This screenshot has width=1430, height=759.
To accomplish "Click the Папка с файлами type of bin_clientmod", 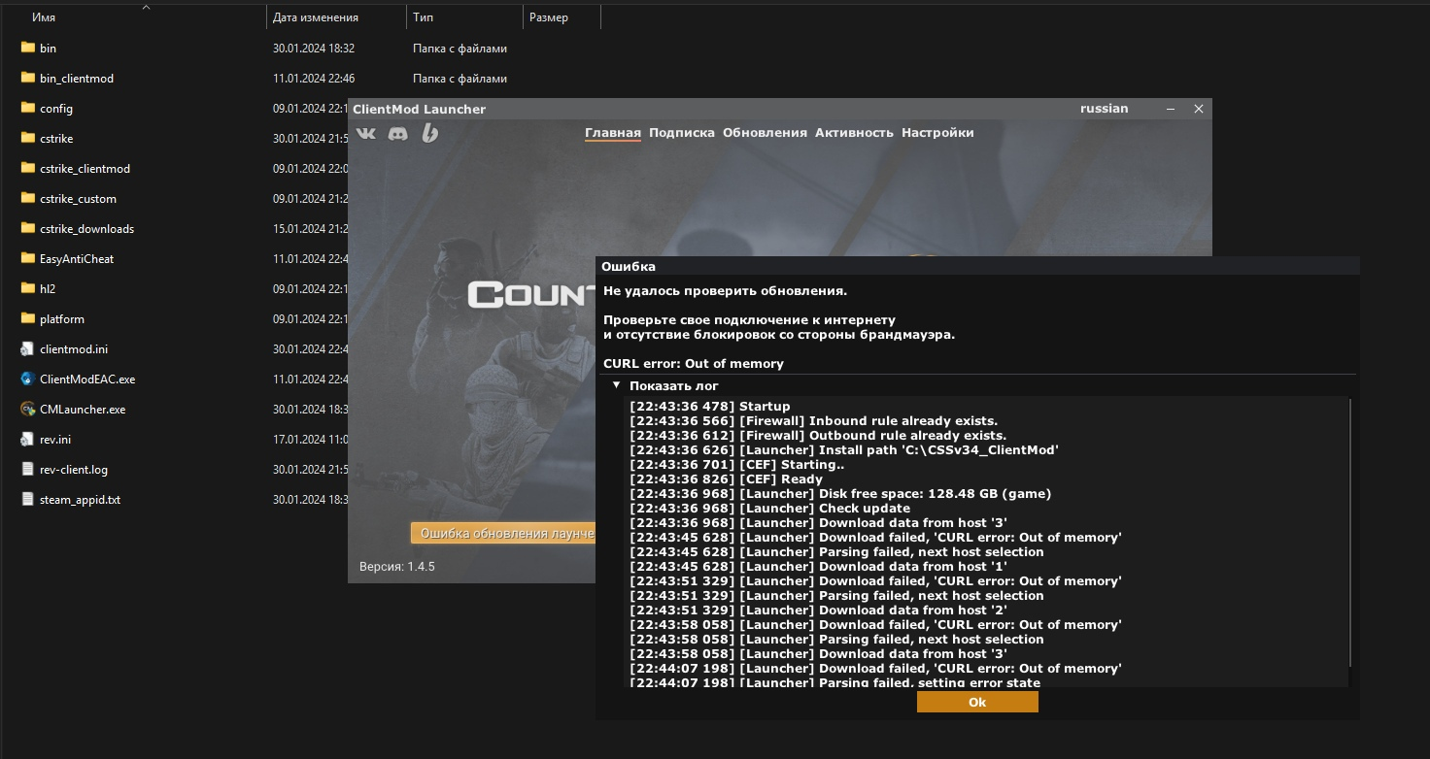I will point(460,79).
